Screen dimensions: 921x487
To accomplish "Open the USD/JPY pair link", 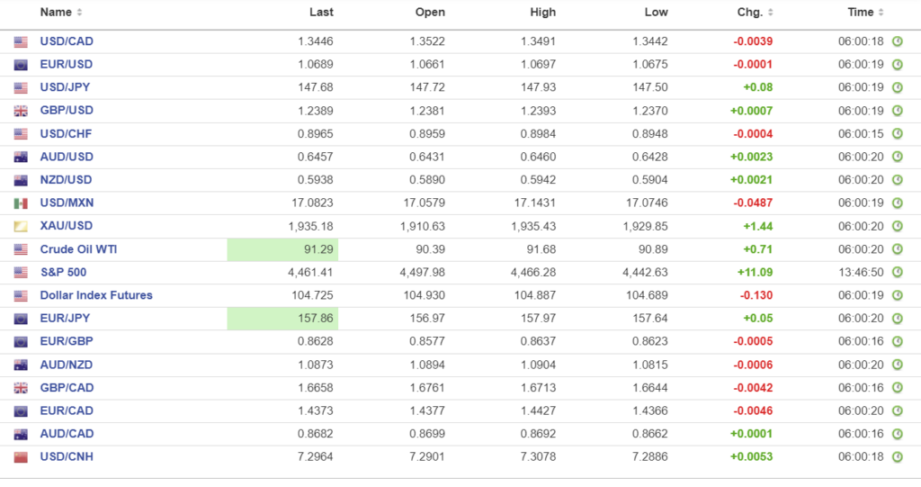I will [x=66, y=87].
